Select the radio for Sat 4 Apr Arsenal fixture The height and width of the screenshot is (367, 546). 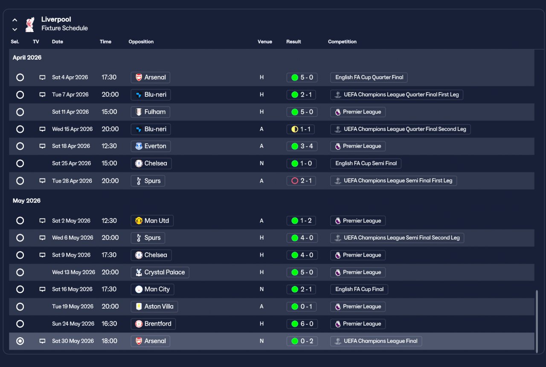(20, 78)
